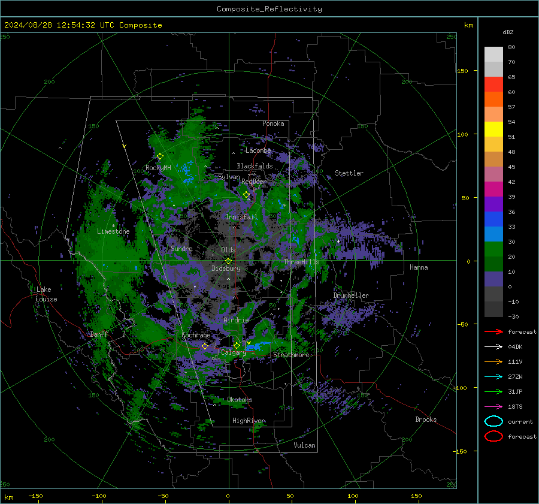
Task: Click the red forecast arrow legend icon
Action: [493, 331]
